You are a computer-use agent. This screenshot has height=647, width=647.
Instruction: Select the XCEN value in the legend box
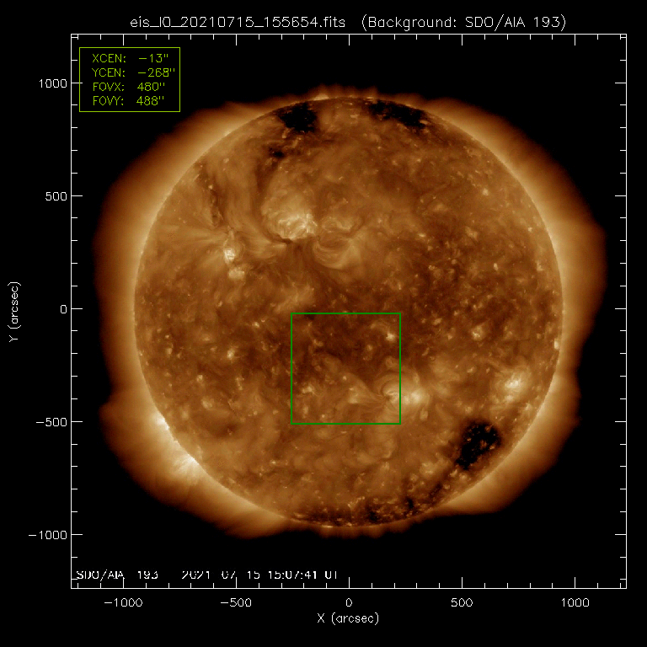tap(153, 58)
